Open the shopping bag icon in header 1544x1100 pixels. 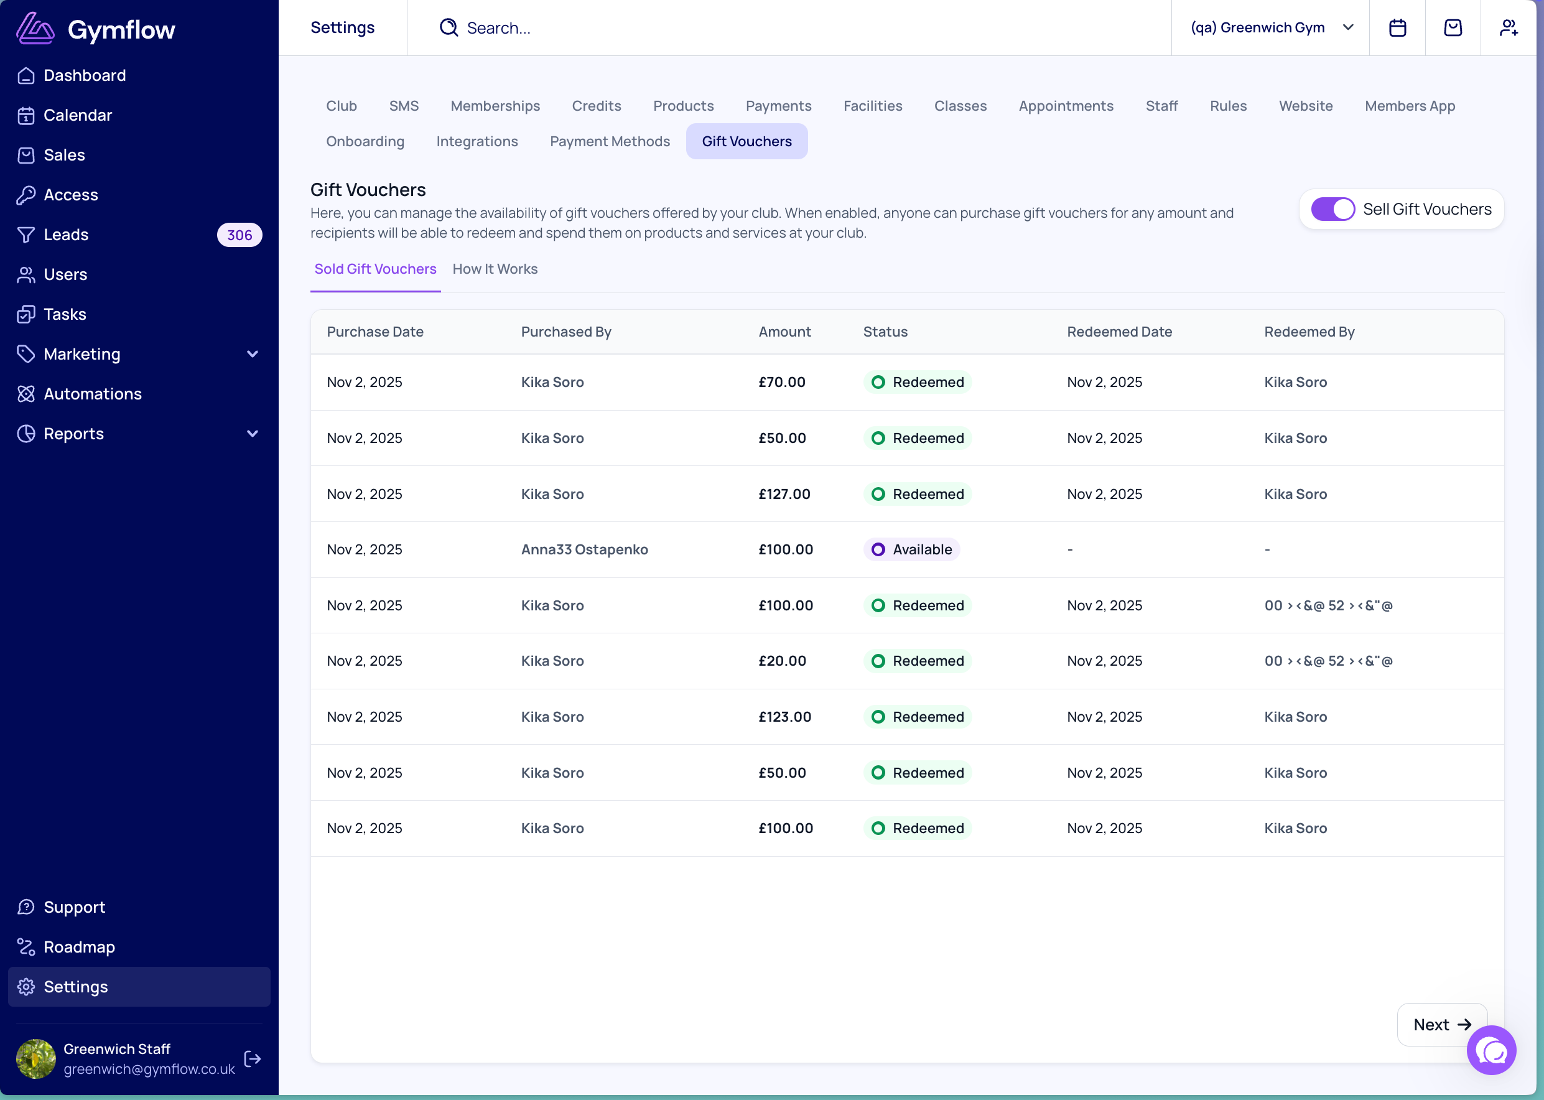tap(1453, 28)
